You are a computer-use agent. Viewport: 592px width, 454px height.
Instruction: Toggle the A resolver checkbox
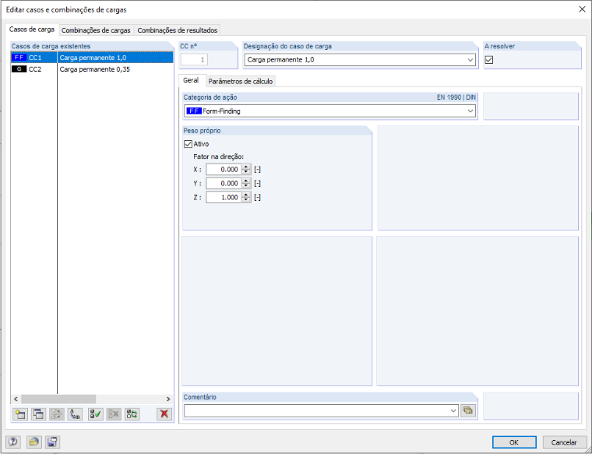[489, 60]
